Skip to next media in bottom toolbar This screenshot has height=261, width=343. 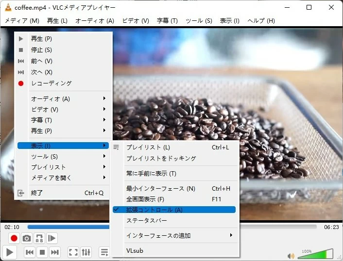coord(55,252)
